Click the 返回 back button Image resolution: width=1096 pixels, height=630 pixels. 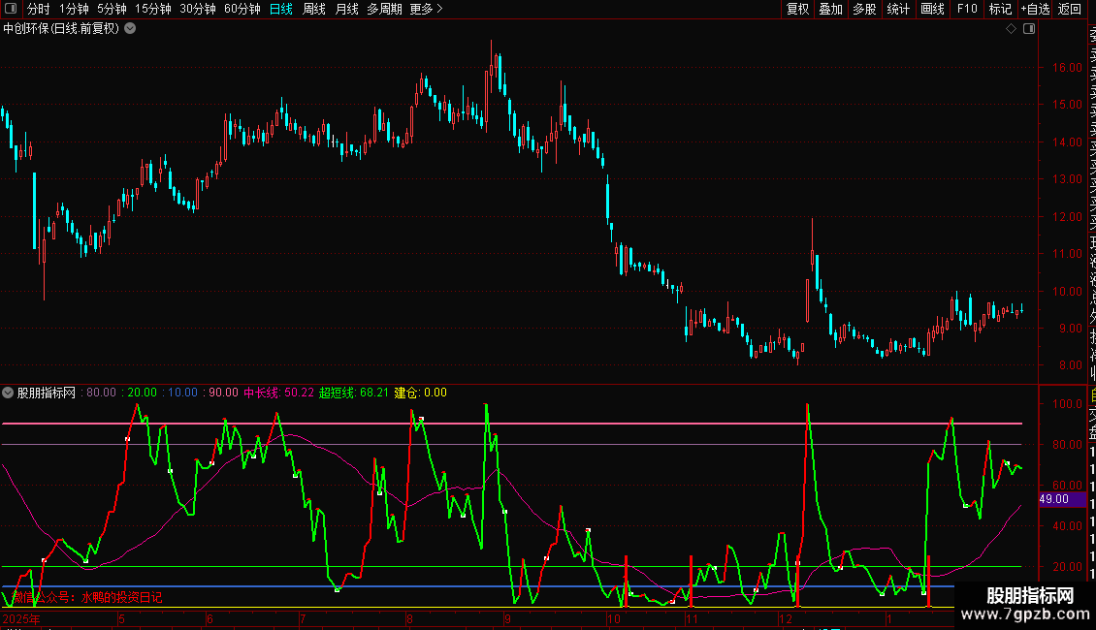[1070, 10]
